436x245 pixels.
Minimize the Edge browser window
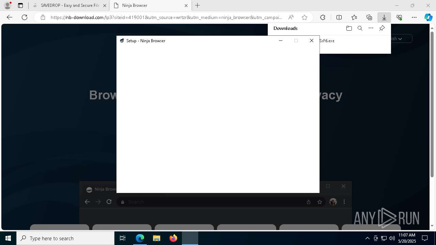396,5
